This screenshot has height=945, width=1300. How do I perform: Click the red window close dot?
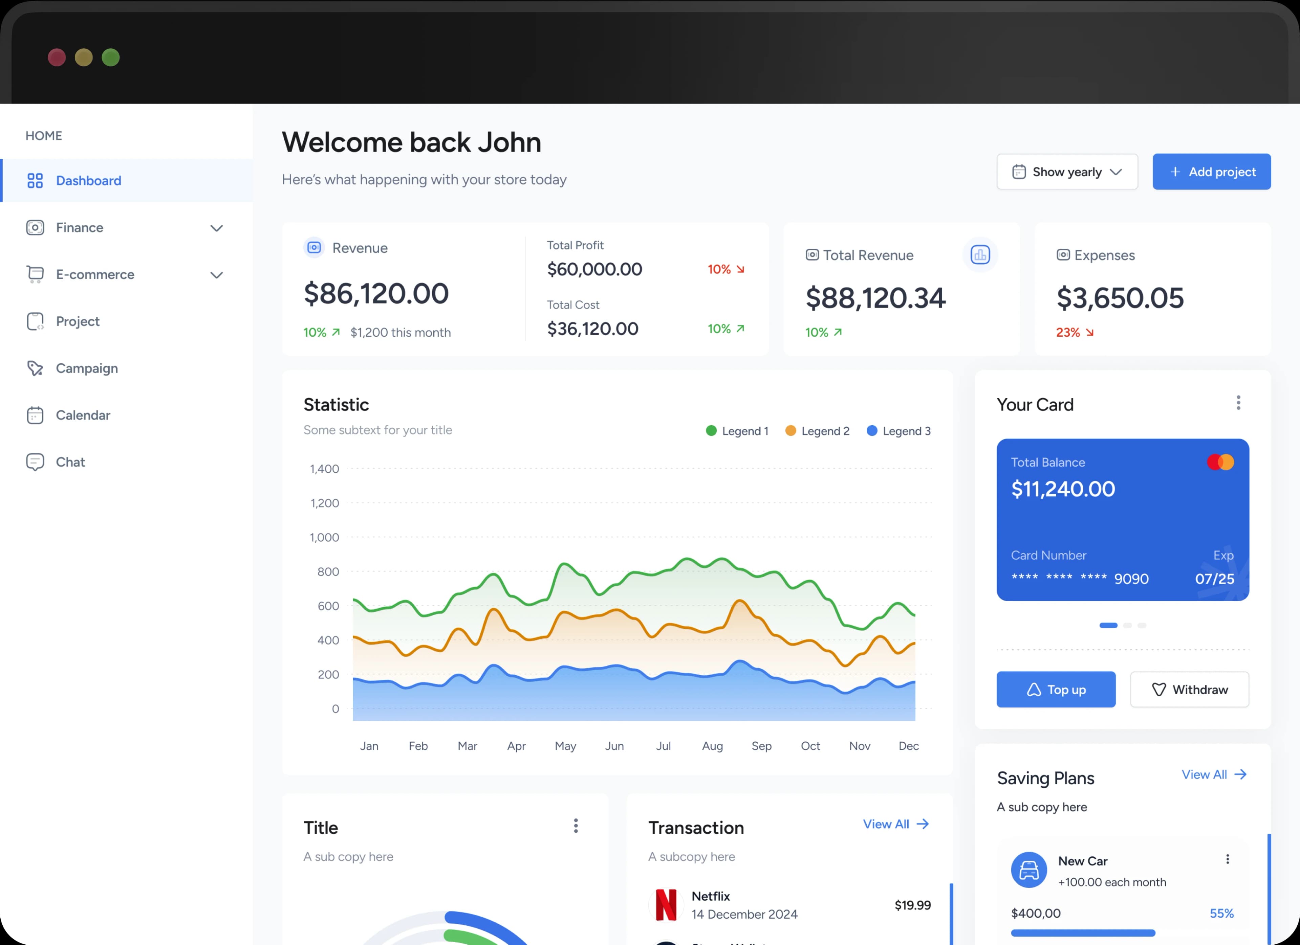click(x=57, y=57)
